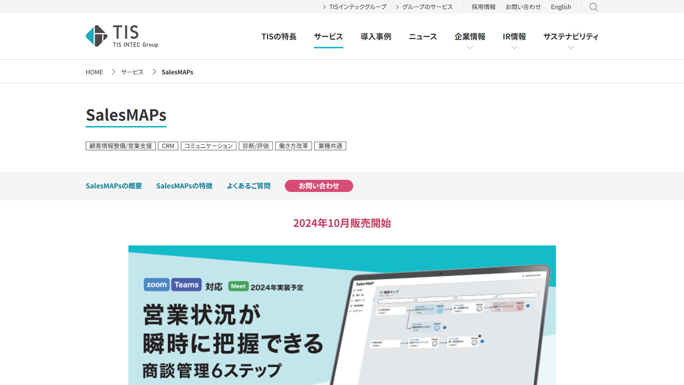Click the 2024年10月販売開始 text
This screenshot has height=385, width=684.
pos(342,223)
